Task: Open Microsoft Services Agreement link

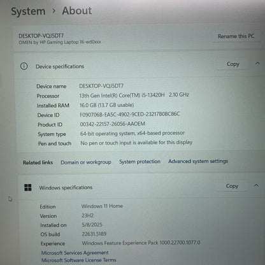Action: (x=75, y=253)
